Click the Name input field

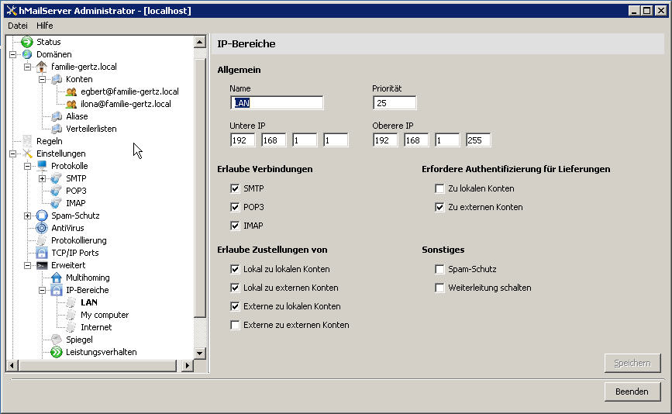277,103
